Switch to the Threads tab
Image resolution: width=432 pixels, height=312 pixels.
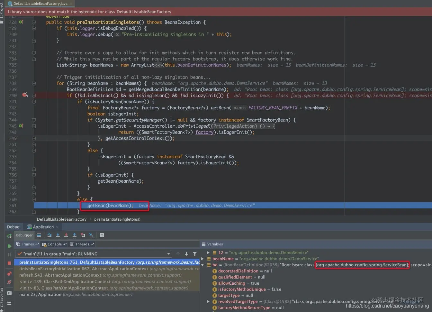pos(82,244)
